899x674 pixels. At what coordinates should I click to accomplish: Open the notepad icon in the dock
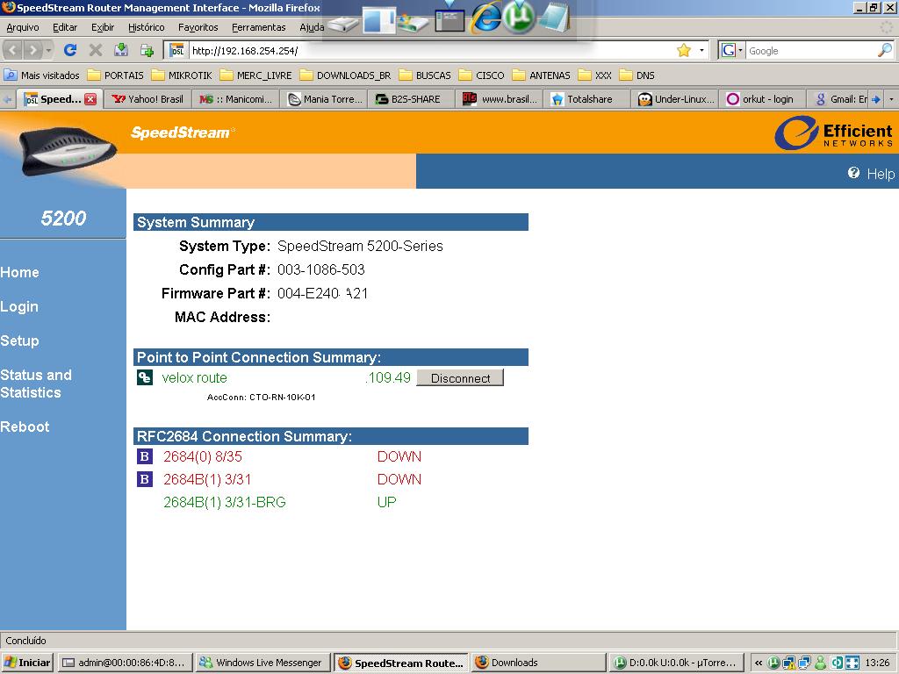point(553,18)
